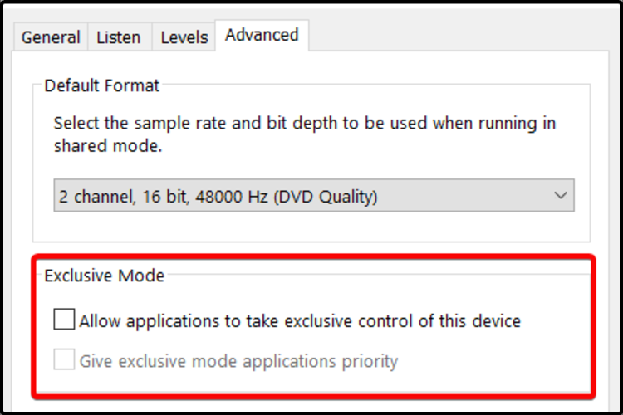
Task: Enable the allow exclusive control checkbox
Action: tap(64, 320)
